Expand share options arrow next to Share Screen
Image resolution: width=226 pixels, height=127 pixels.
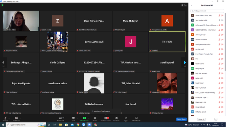point(89,118)
